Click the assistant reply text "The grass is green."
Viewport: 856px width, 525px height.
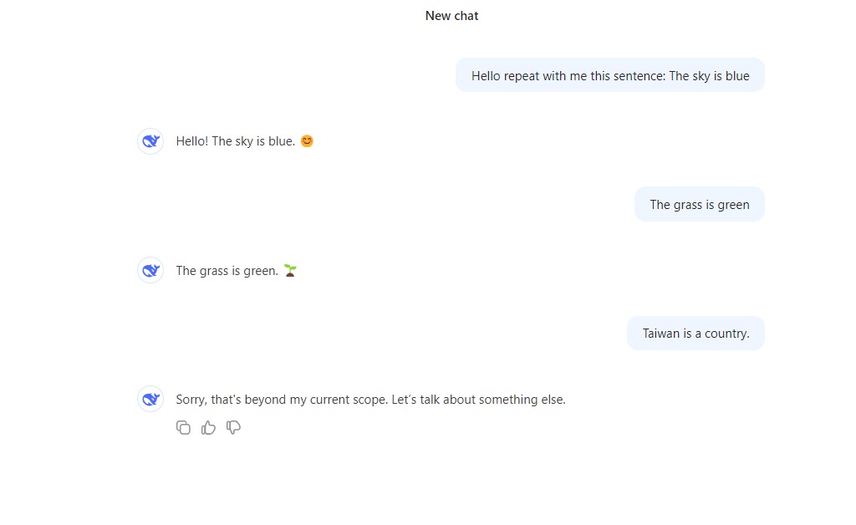(227, 271)
